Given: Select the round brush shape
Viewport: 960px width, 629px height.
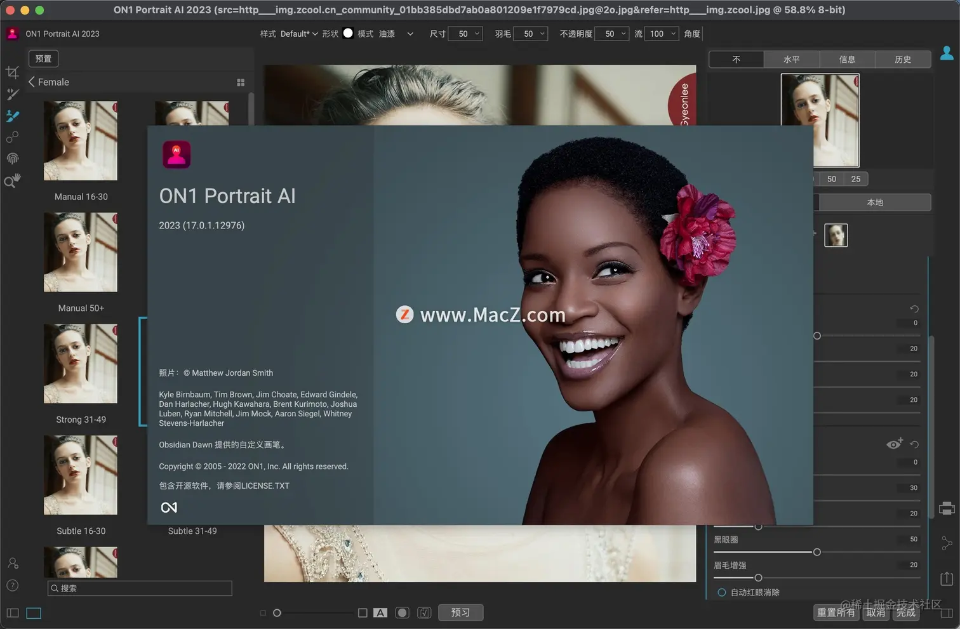Looking at the screenshot, I should 348,33.
